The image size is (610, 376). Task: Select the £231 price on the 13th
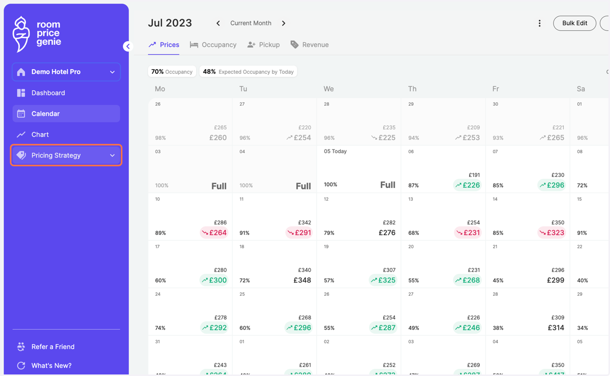click(467, 233)
